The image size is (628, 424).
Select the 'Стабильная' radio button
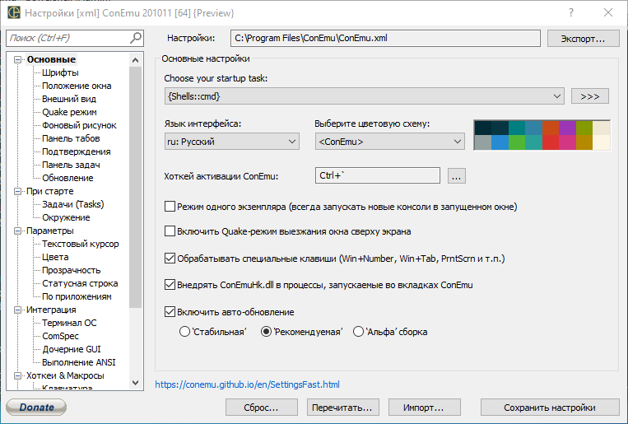coord(184,332)
